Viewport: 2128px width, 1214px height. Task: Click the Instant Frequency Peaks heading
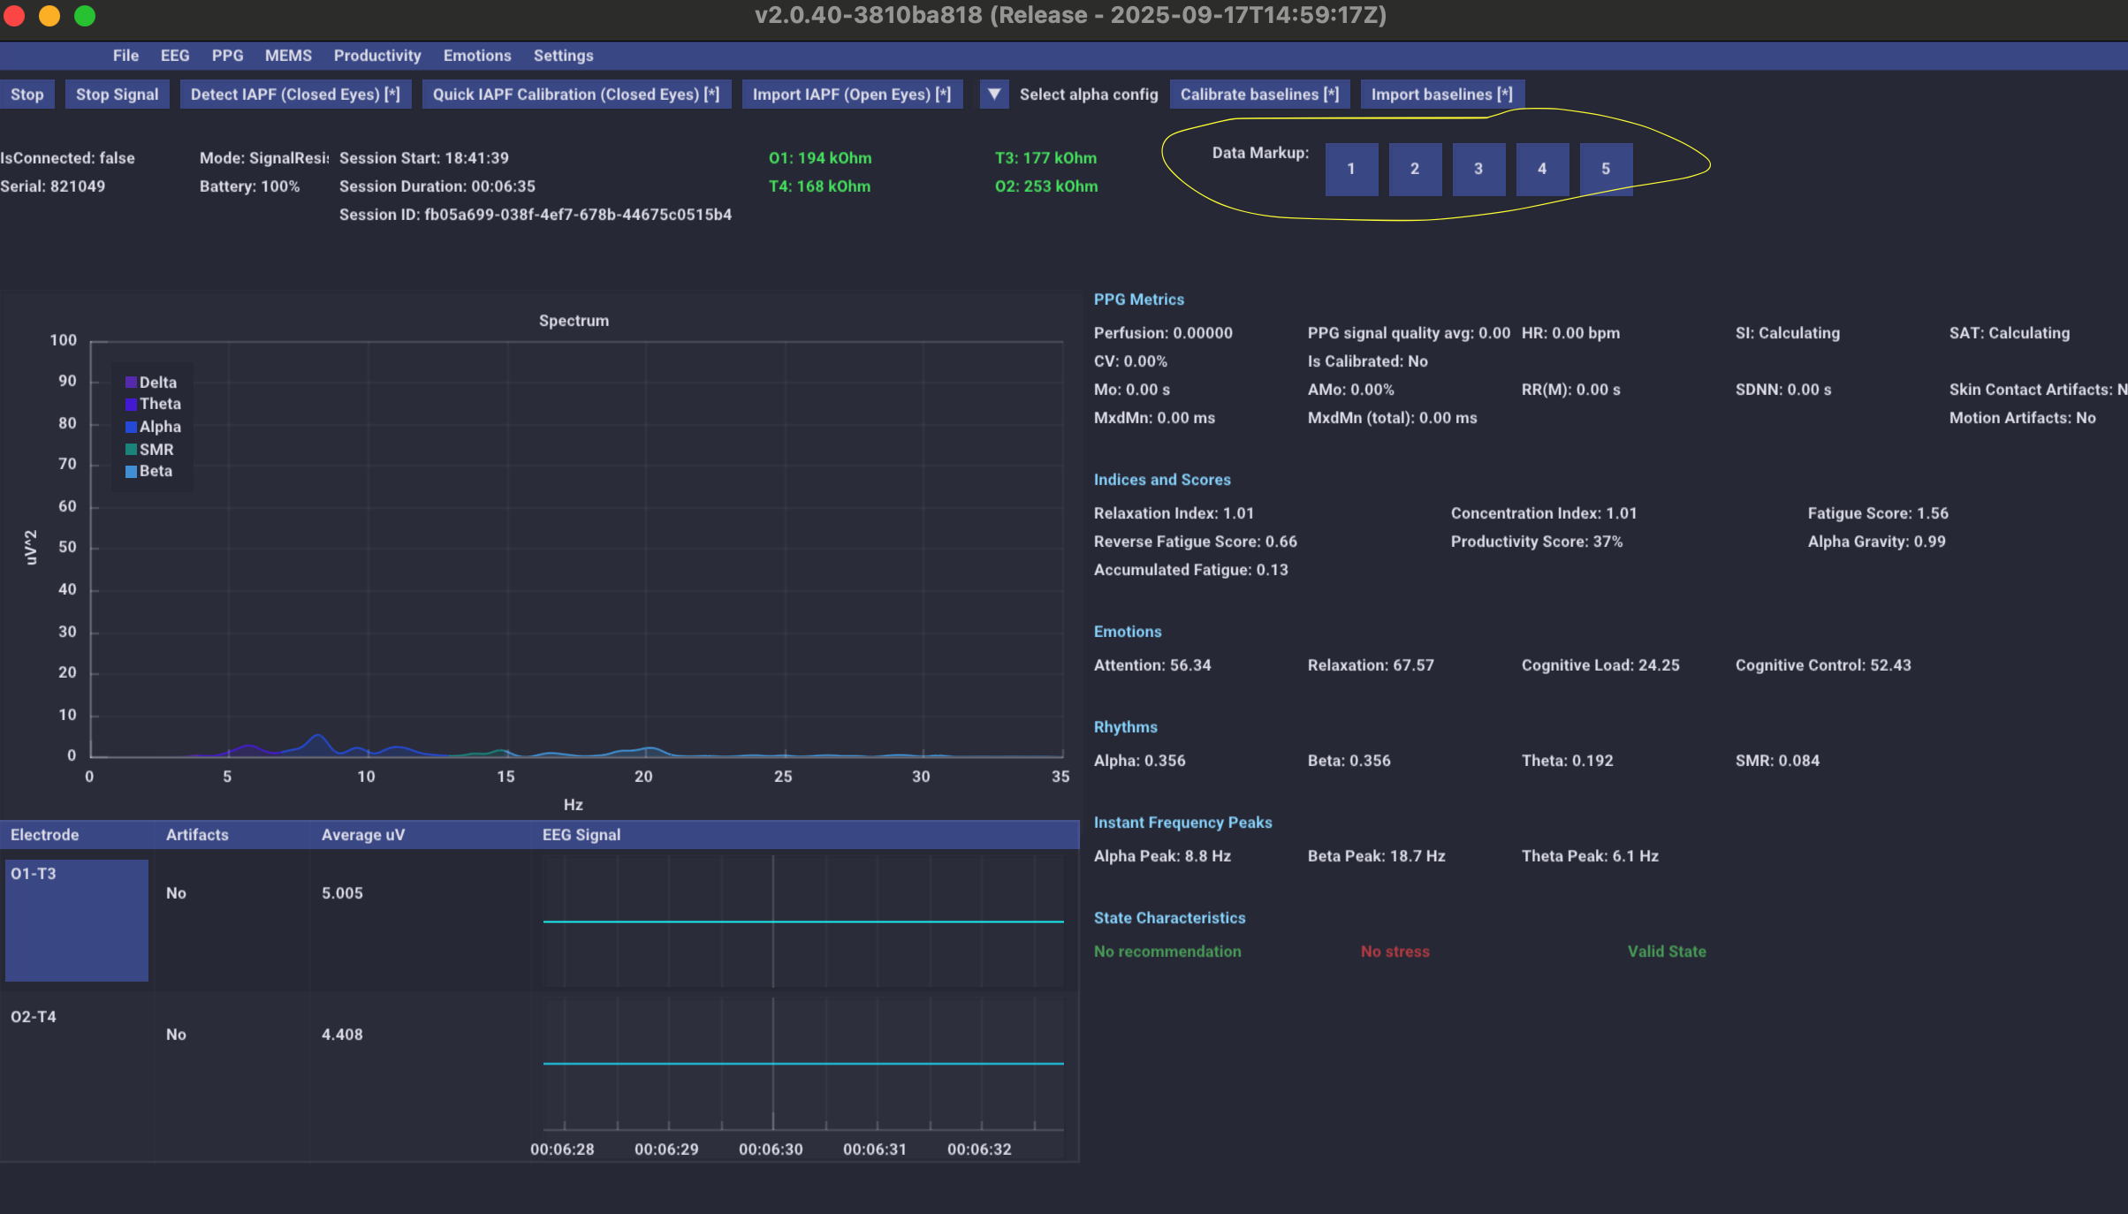click(1182, 823)
